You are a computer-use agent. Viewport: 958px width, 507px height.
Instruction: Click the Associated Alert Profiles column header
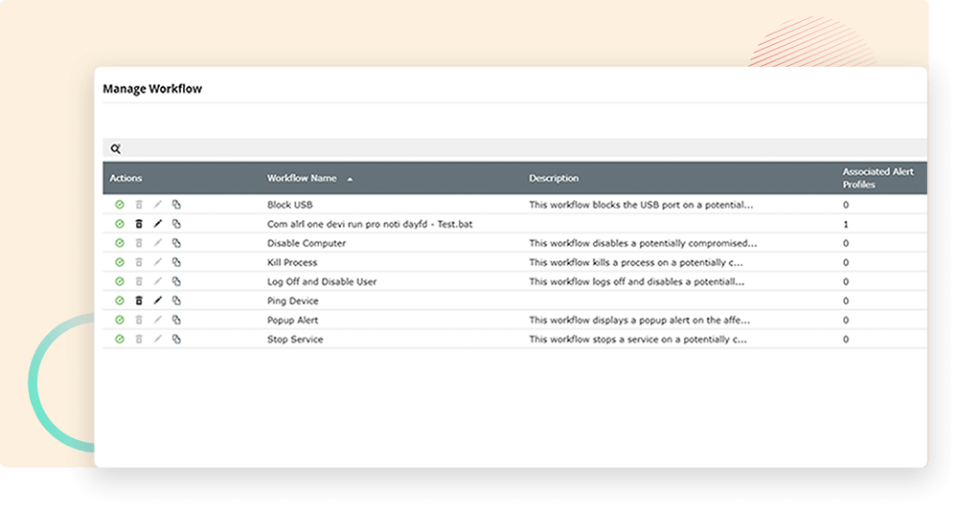(x=878, y=178)
